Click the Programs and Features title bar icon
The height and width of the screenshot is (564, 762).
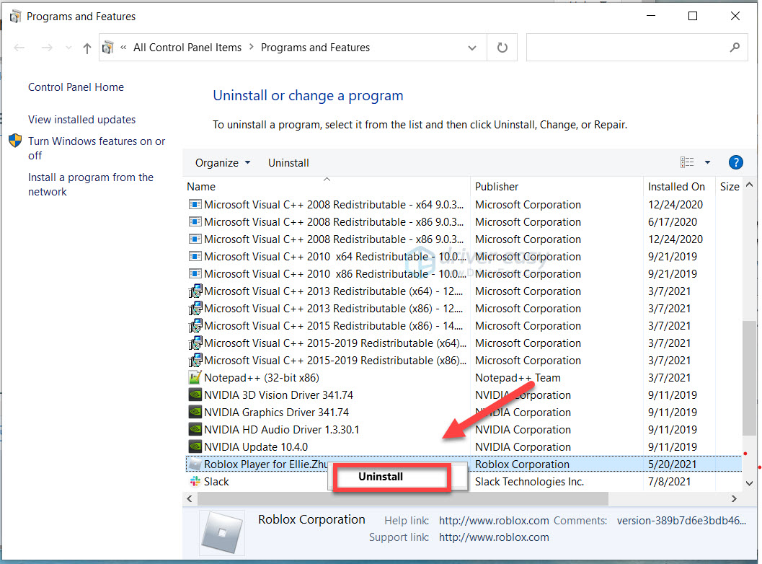tap(15, 17)
